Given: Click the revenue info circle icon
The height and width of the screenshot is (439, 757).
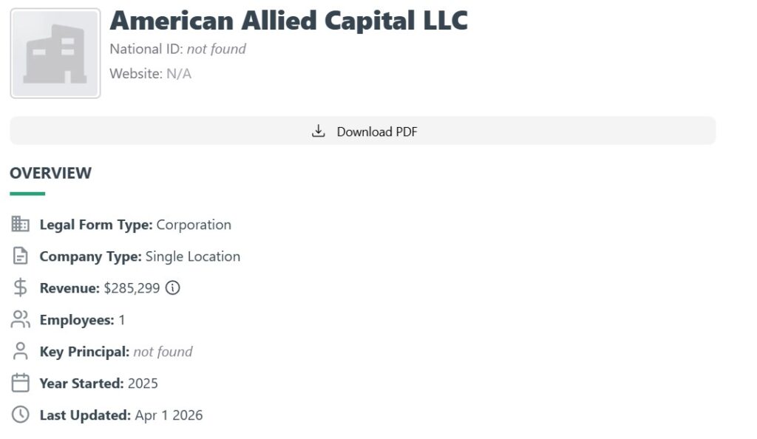Looking at the screenshot, I should pos(173,288).
